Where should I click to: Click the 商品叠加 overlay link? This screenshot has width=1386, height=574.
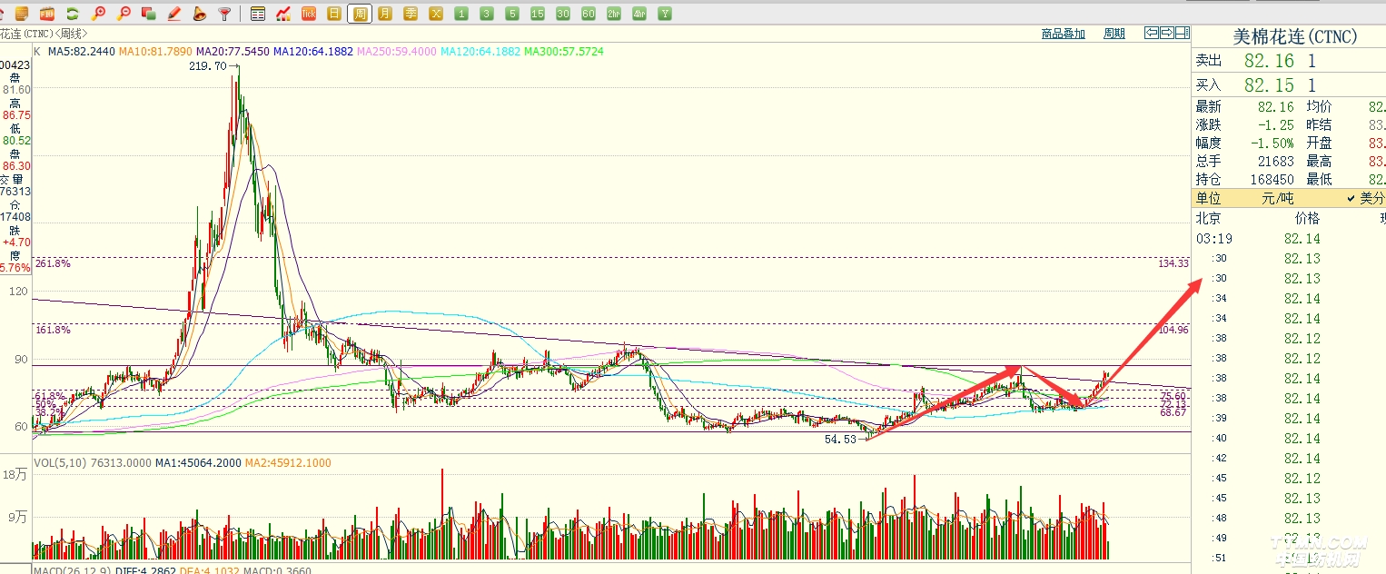pyautogui.click(x=1063, y=34)
